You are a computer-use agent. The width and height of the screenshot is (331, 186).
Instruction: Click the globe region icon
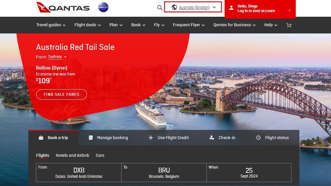174,7
